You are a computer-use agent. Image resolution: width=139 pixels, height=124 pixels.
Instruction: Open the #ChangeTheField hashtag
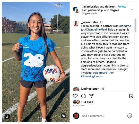pos(95,30)
